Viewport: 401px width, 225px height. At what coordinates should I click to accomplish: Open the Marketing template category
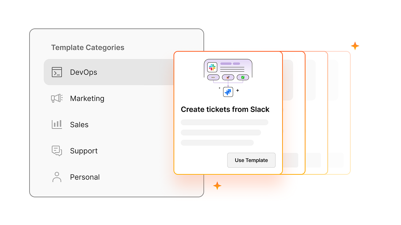87,98
